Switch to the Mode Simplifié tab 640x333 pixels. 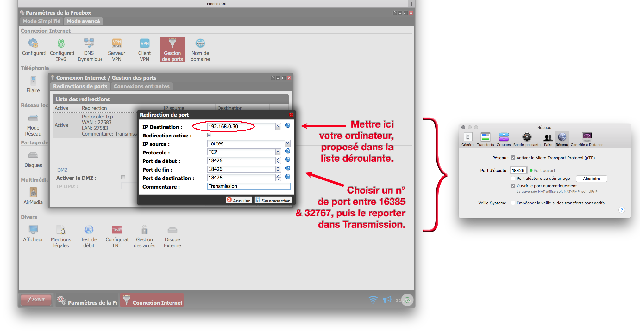pos(41,21)
